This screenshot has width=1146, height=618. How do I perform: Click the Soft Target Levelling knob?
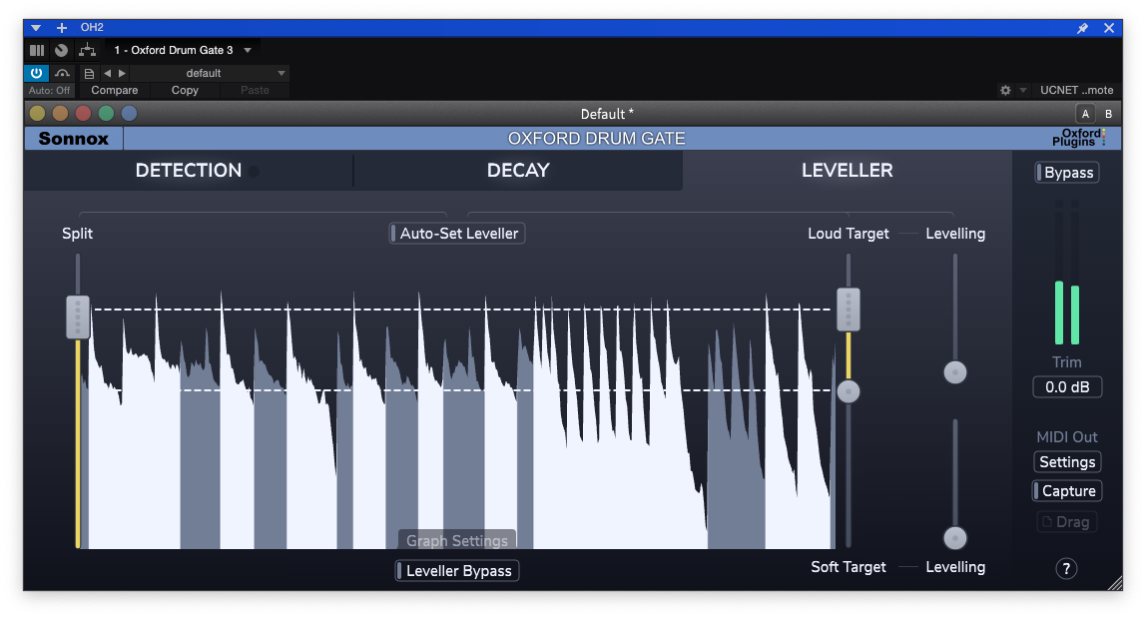pos(955,538)
